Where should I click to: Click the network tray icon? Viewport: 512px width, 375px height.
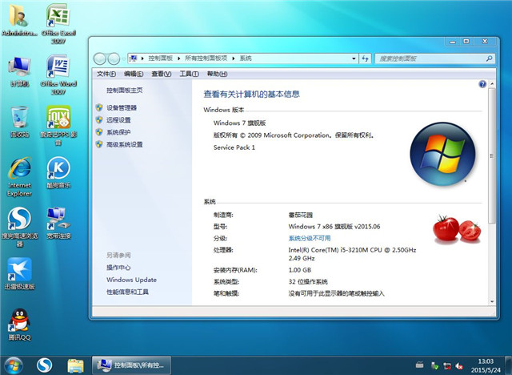pyautogui.click(x=447, y=366)
